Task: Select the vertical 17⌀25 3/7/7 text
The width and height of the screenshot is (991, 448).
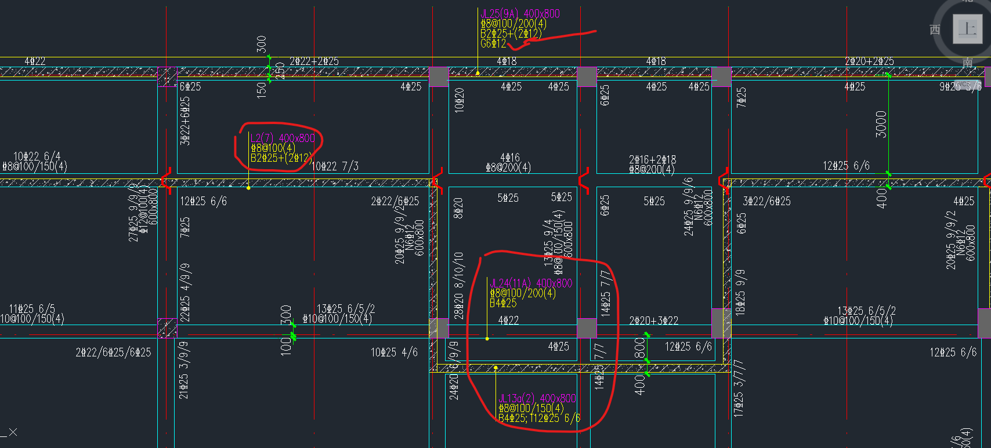Action: coord(738,388)
